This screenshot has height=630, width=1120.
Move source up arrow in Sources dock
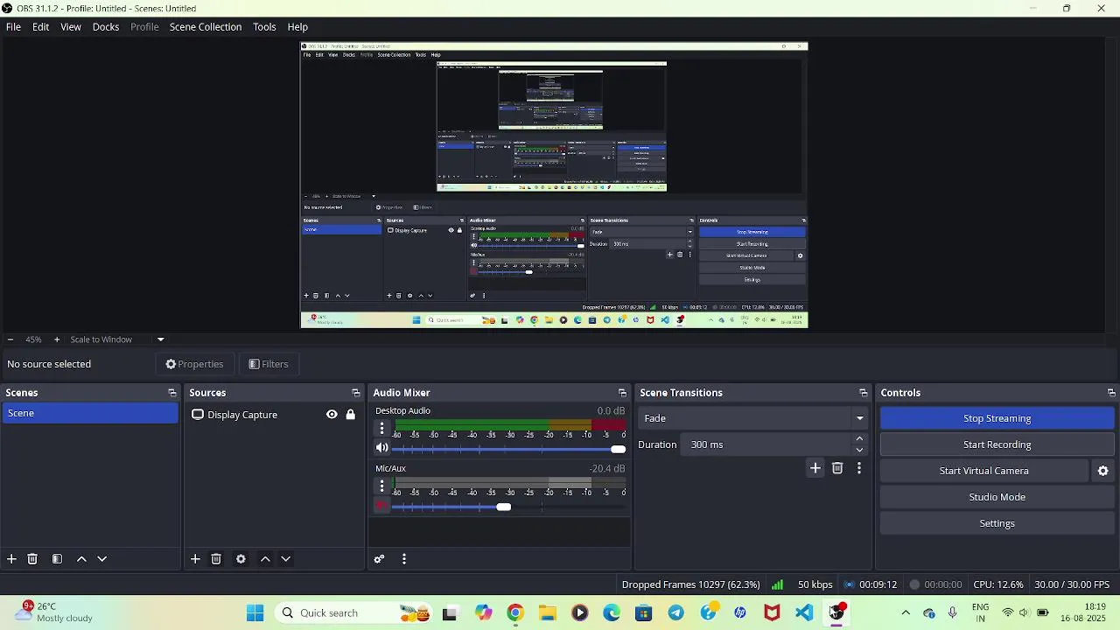(265, 559)
